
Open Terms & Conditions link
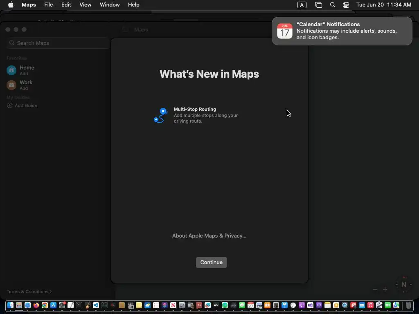coord(29,291)
